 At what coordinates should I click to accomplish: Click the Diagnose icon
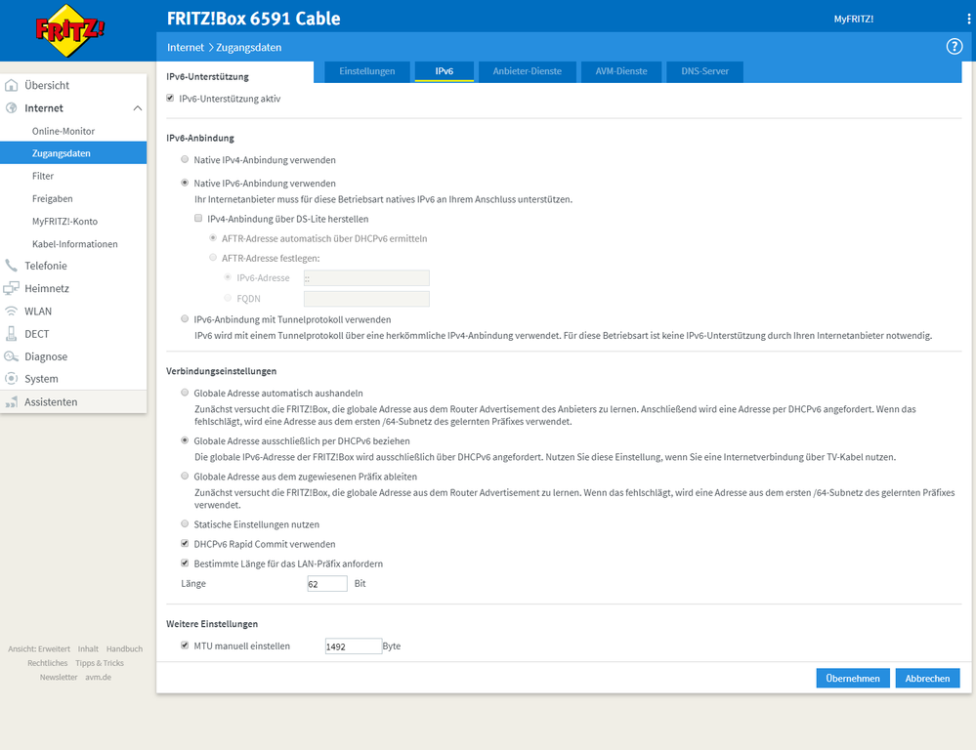click(x=11, y=356)
